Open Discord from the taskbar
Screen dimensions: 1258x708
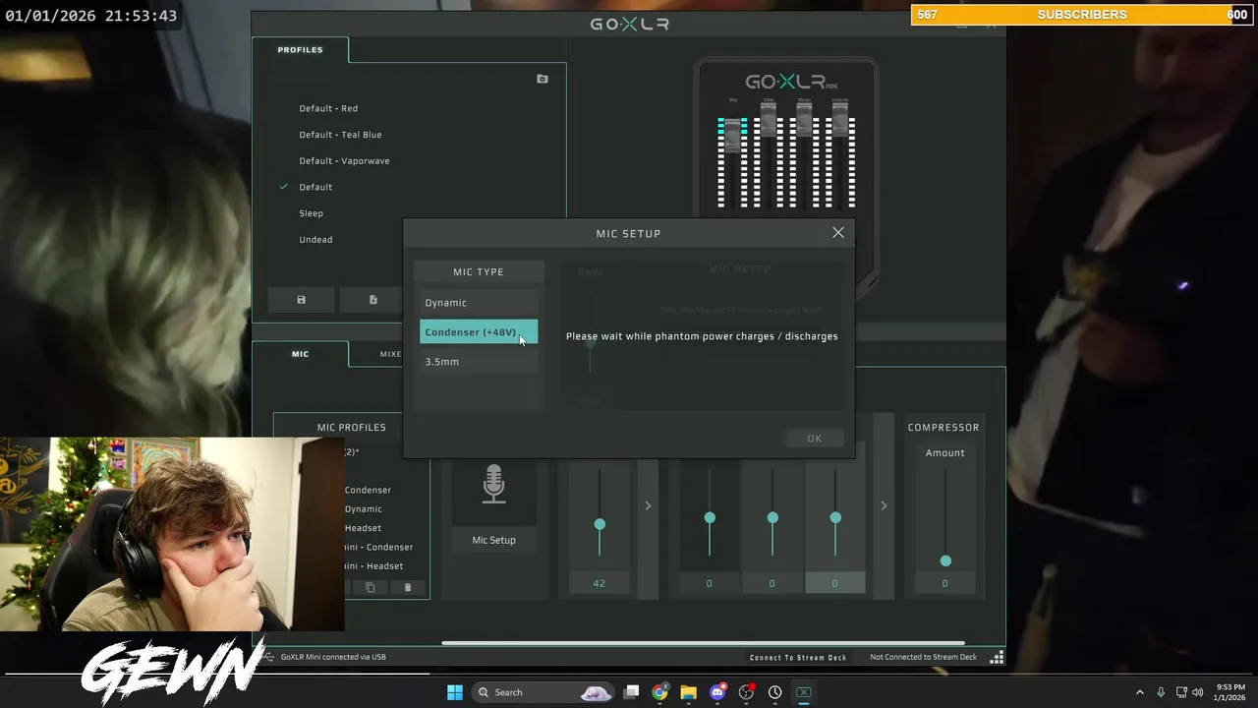tap(717, 692)
